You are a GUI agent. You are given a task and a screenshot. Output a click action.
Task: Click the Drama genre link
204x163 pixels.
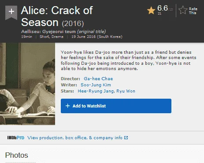click(57, 37)
